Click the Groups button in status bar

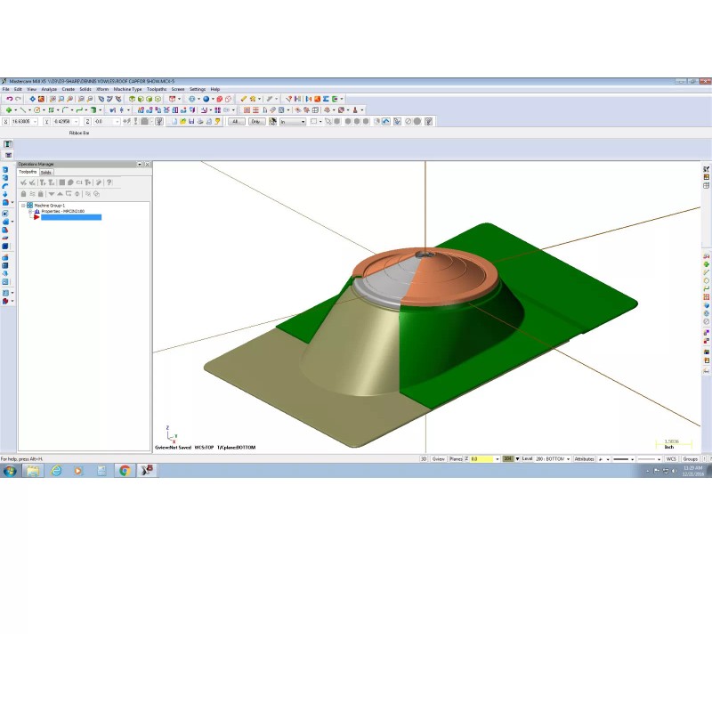click(x=691, y=459)
